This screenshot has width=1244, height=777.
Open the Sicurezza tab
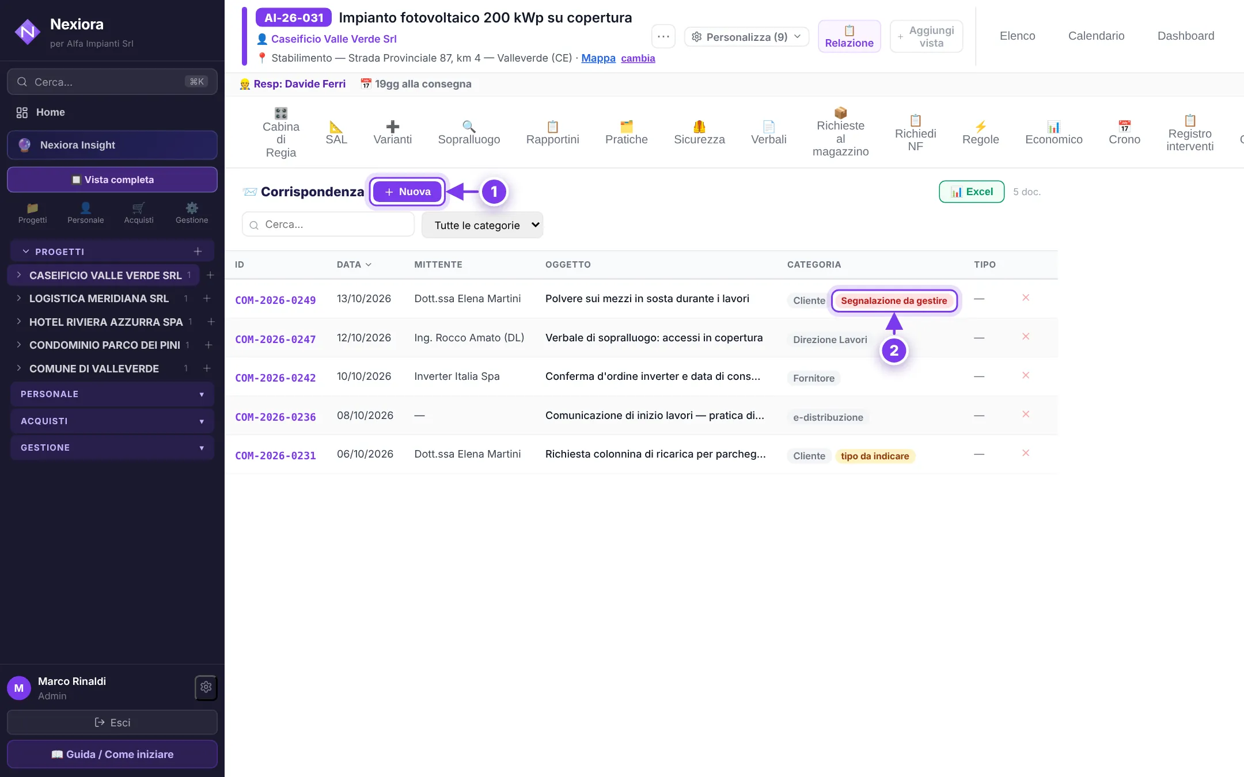pyautogui.click(x=699, y=132)
